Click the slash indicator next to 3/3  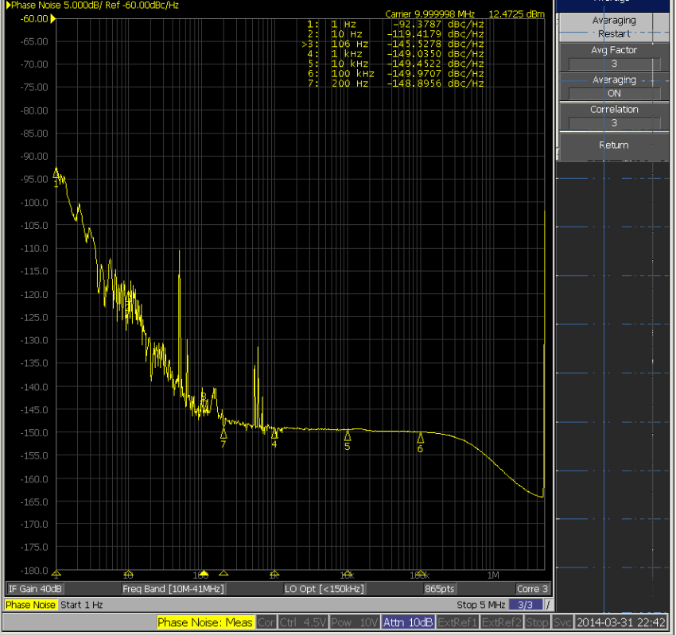(x=548, y=605)
